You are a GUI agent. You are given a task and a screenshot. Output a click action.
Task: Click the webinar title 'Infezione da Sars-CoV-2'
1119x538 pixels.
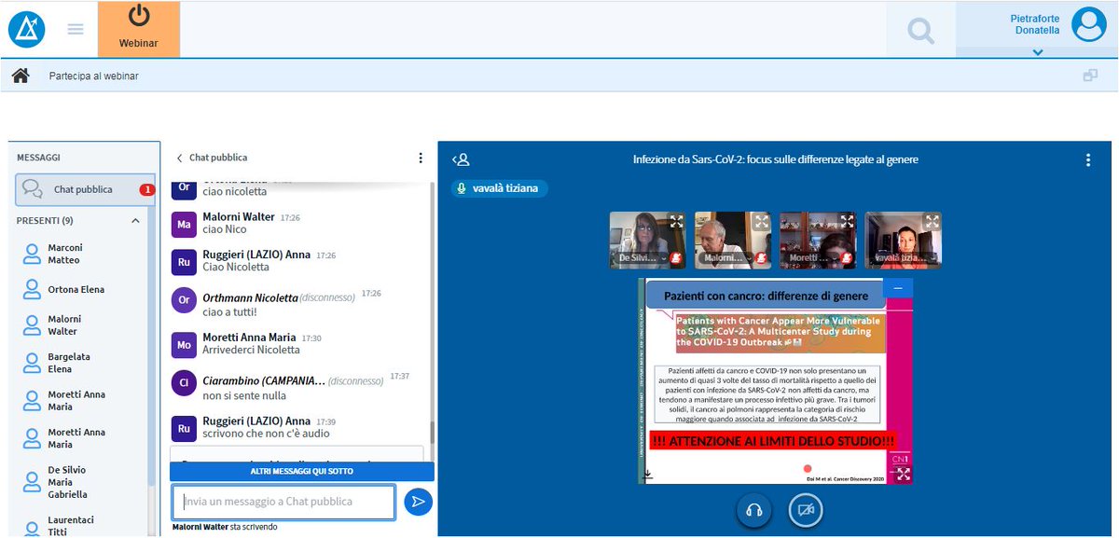pyautogui.click(x=775, y=159)
